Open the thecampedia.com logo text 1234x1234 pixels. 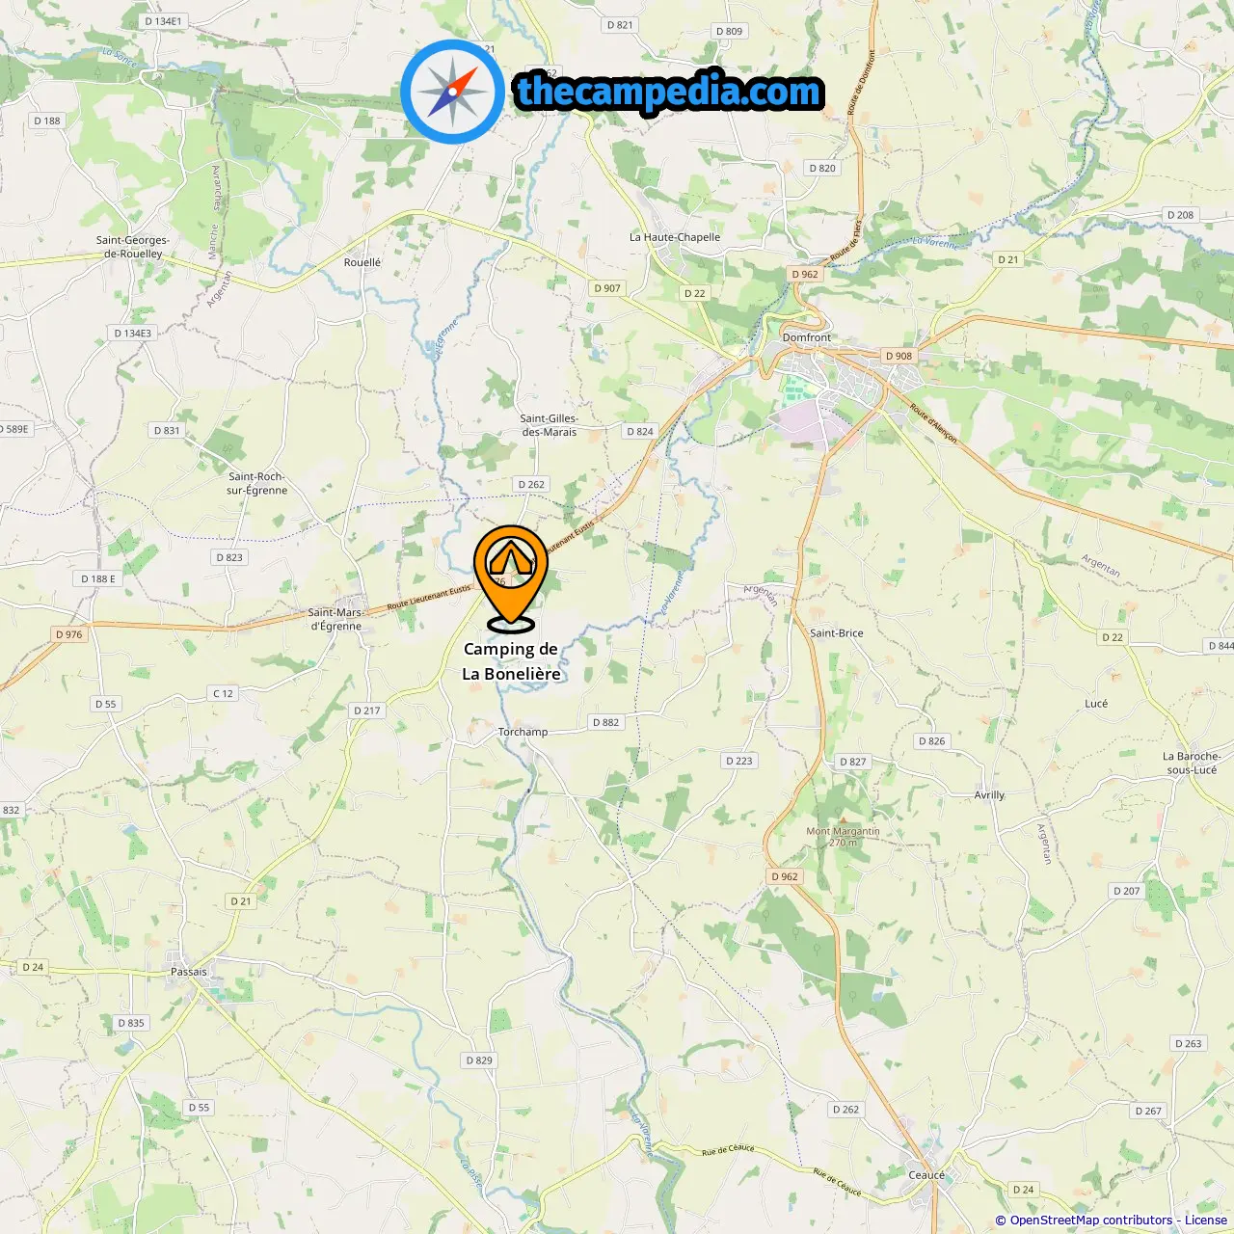coord(669,92)
